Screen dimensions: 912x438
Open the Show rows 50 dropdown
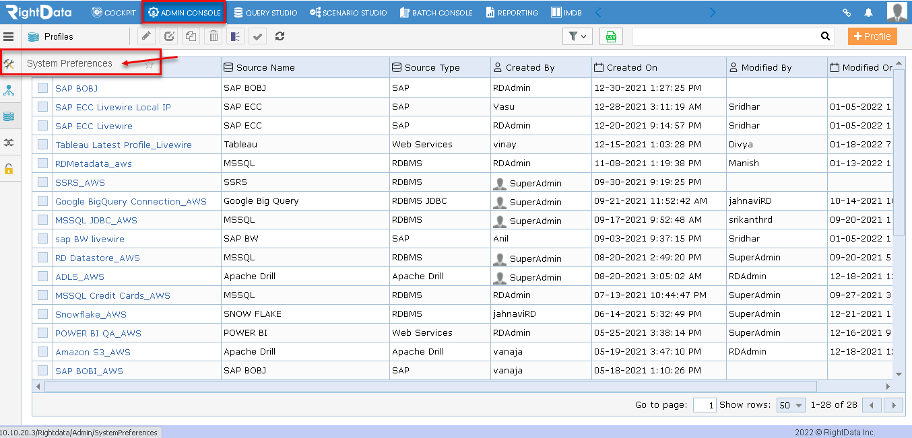pyautogui.click(x=791, y=405)
